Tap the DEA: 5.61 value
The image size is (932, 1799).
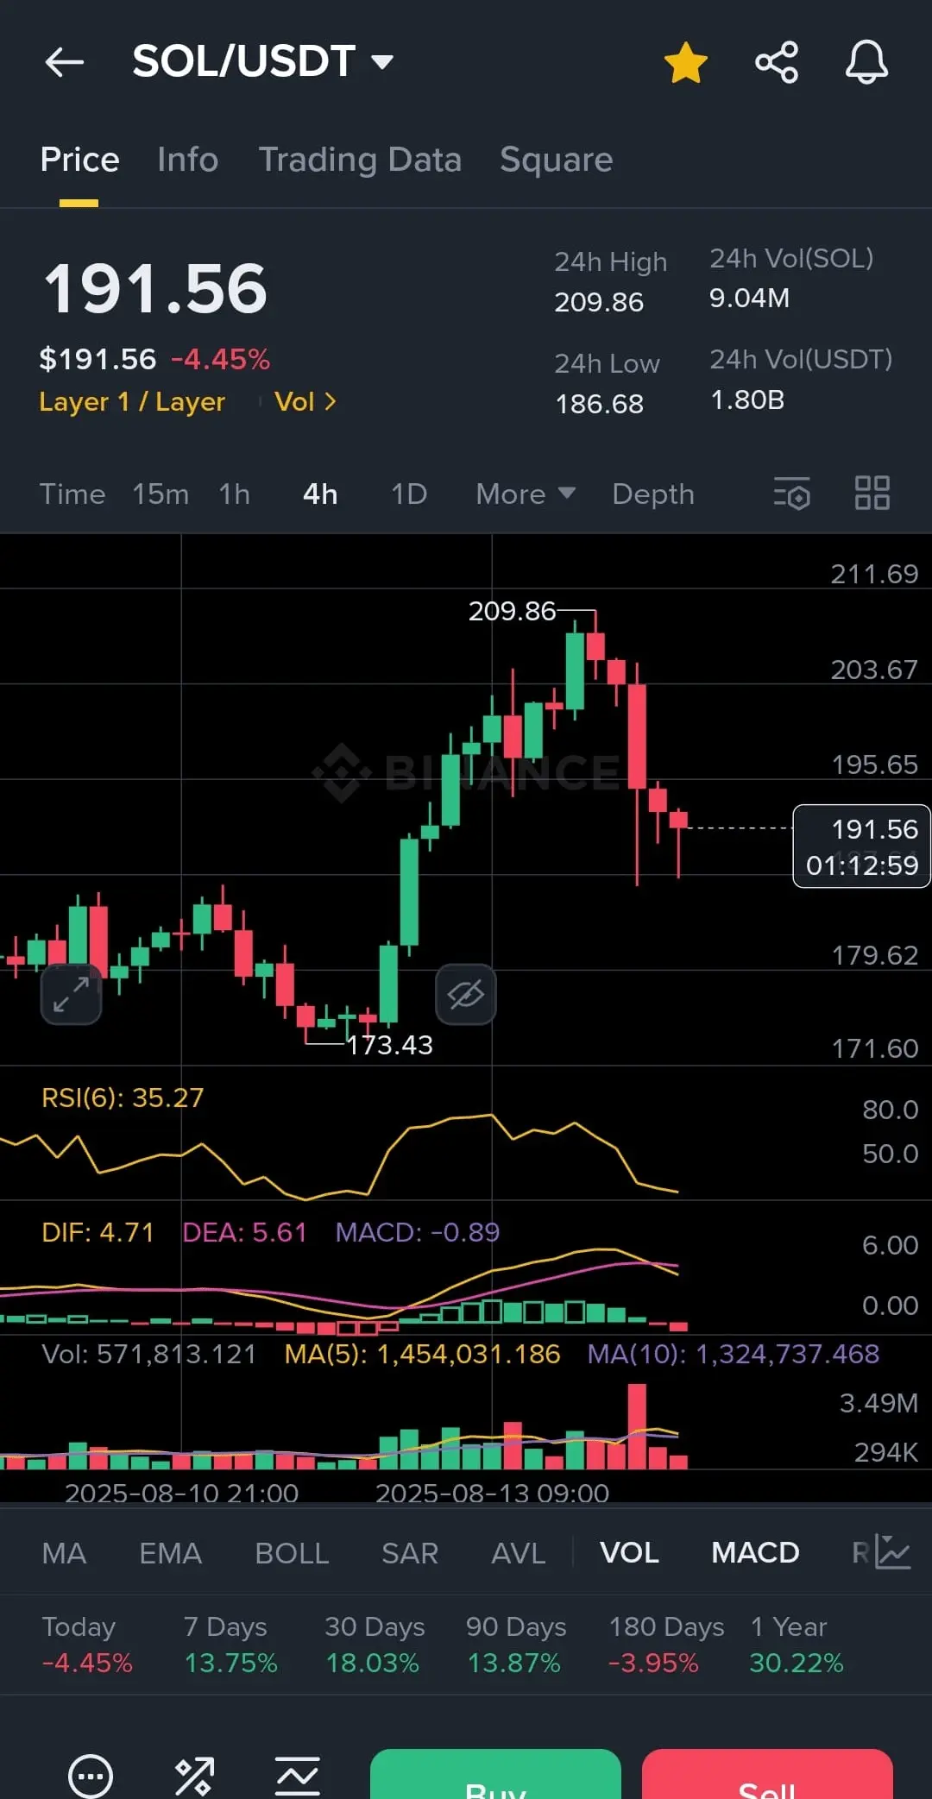coord(244,1232)
